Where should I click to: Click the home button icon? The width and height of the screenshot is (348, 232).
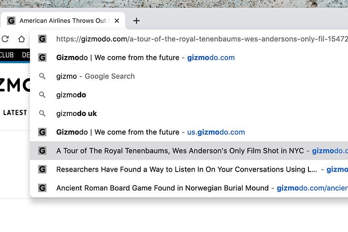21,39
